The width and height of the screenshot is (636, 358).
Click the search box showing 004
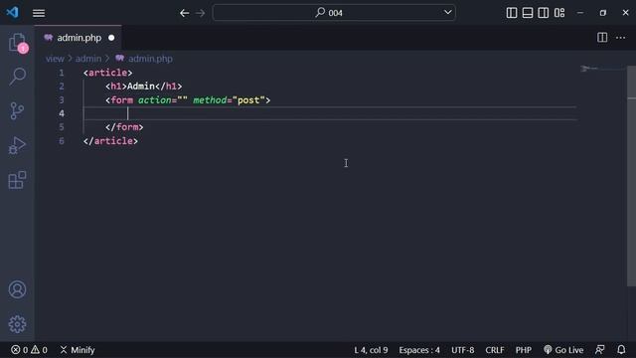[x=334, y=13]
